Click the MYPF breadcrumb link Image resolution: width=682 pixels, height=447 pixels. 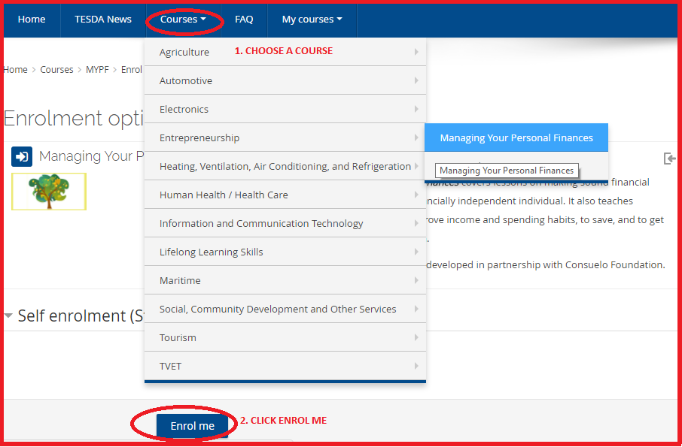coord(97,70)
